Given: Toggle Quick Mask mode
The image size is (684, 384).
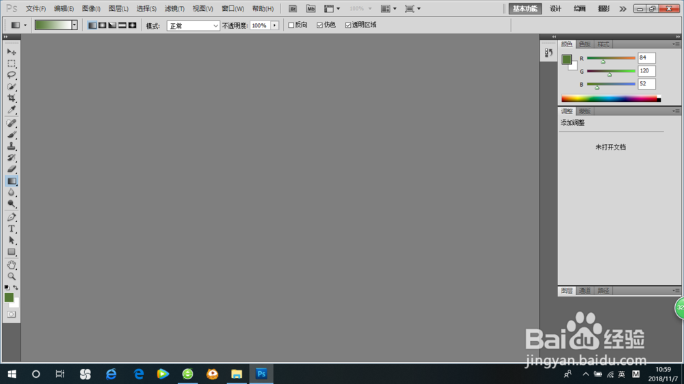Looking at the screenshot, I should [x=12, y=314].
